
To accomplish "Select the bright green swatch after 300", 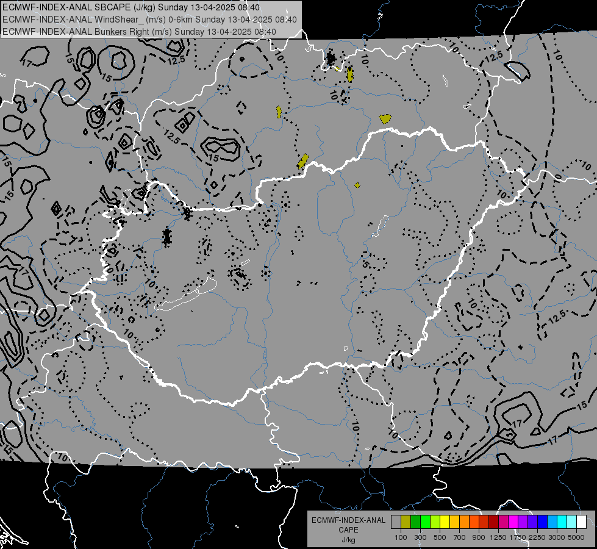I will pyautogui.click(x=425, y=522).
